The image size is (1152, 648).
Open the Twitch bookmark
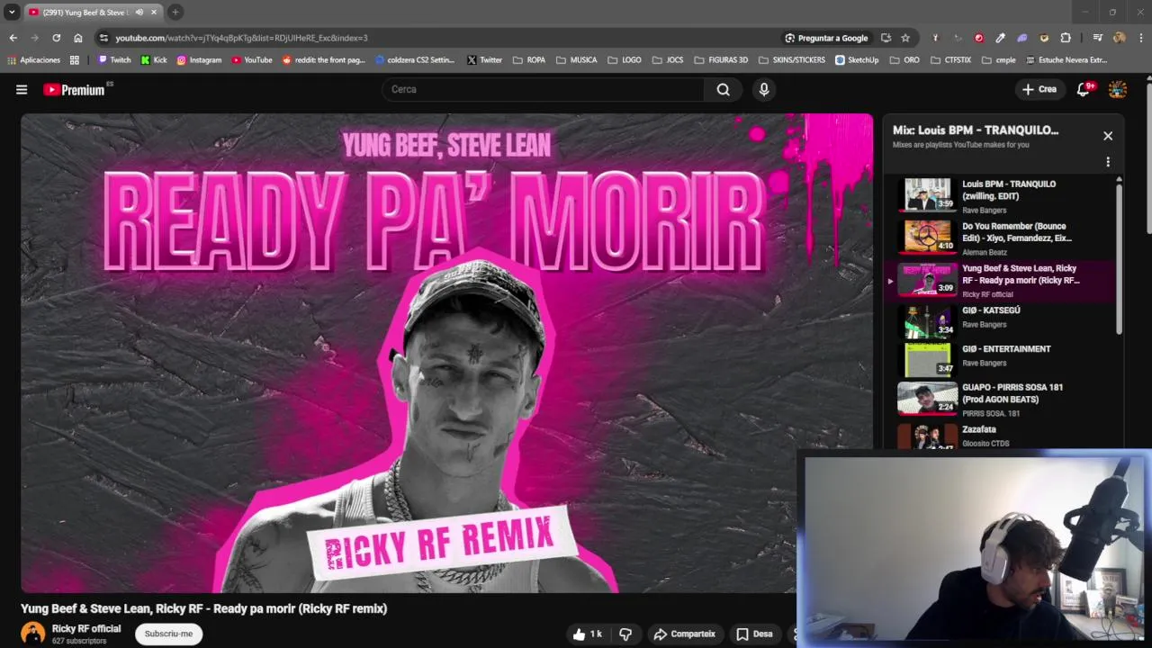point(114,60)
